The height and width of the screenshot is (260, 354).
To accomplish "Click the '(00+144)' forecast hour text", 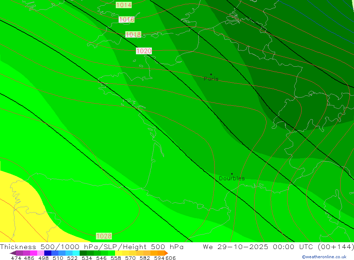I will (336, 247).
